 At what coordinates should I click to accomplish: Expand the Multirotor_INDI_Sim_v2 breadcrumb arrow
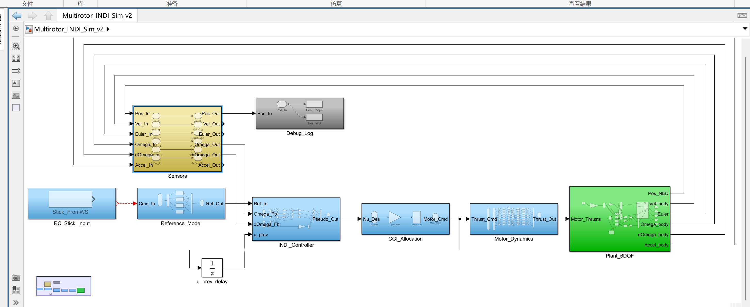point(108,29)
